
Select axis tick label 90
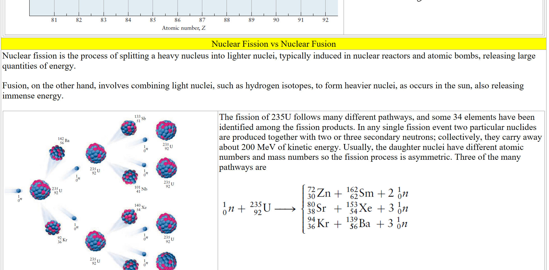(x=276, y=20)
